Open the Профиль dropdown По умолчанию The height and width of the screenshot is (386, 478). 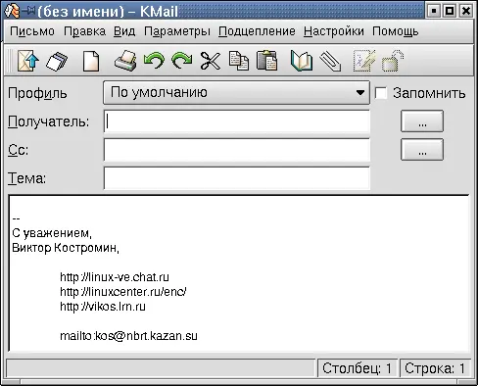[236, 93]
